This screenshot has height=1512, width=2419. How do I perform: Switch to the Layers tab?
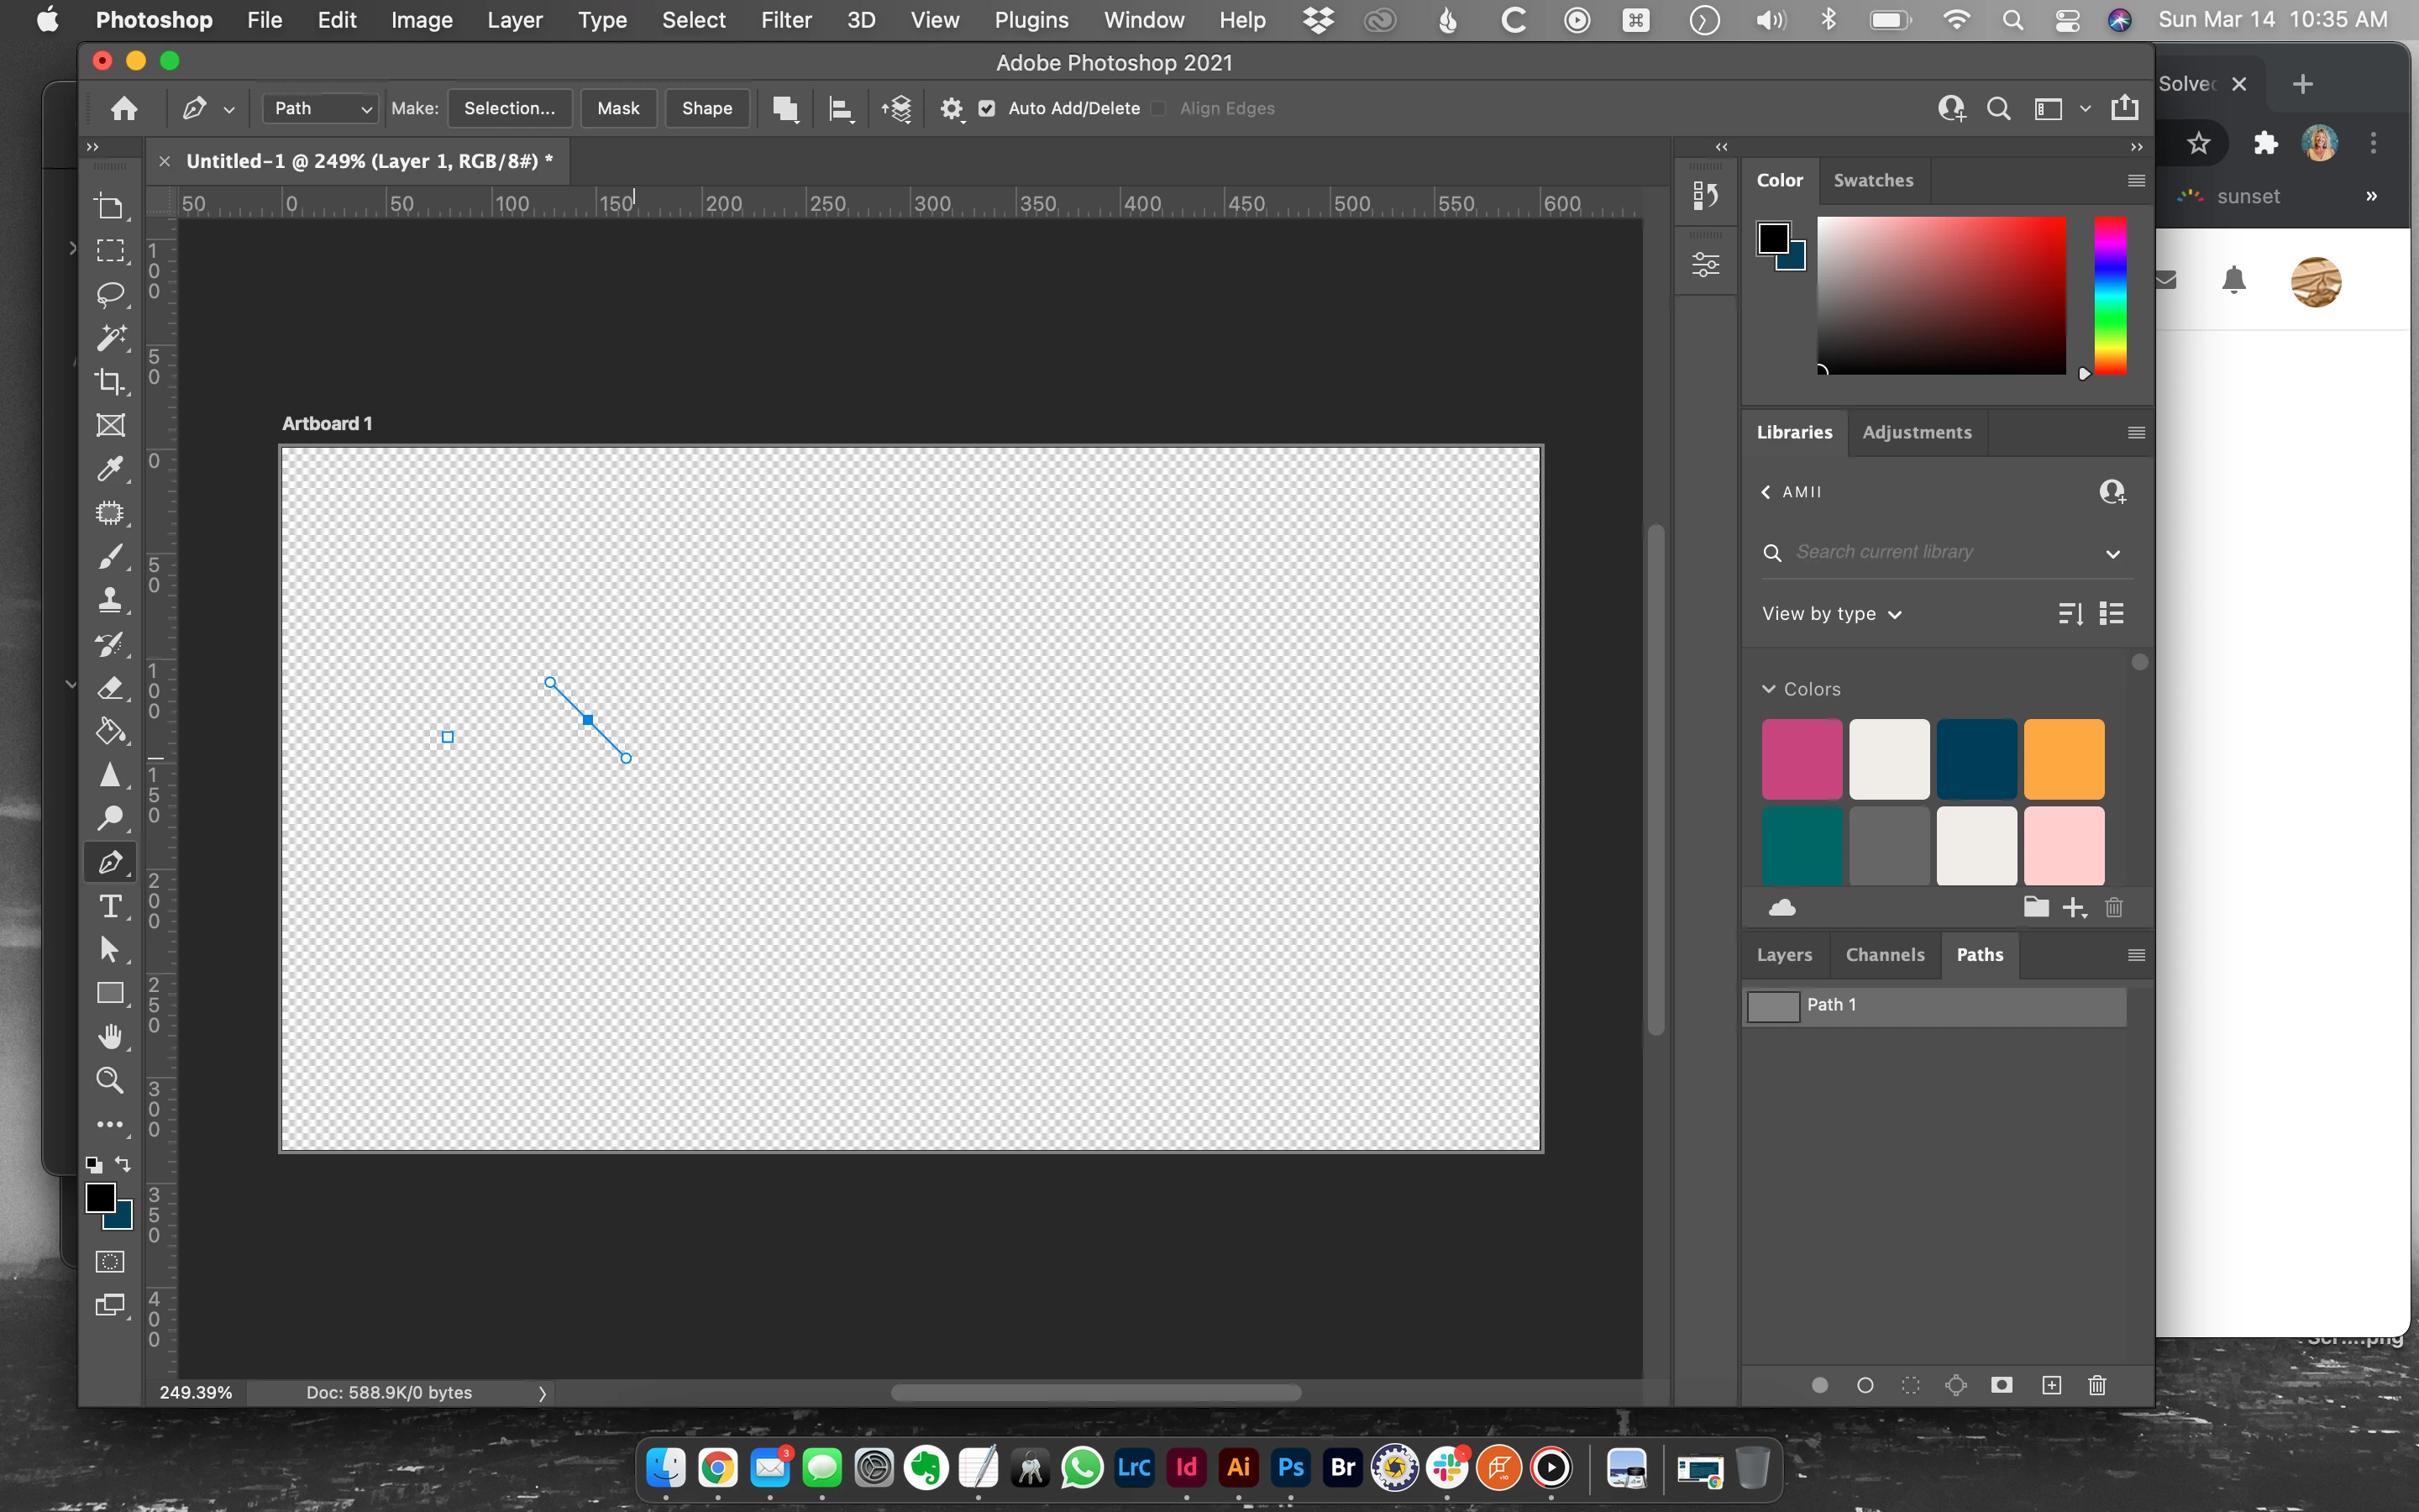[x=1784, y=955]
